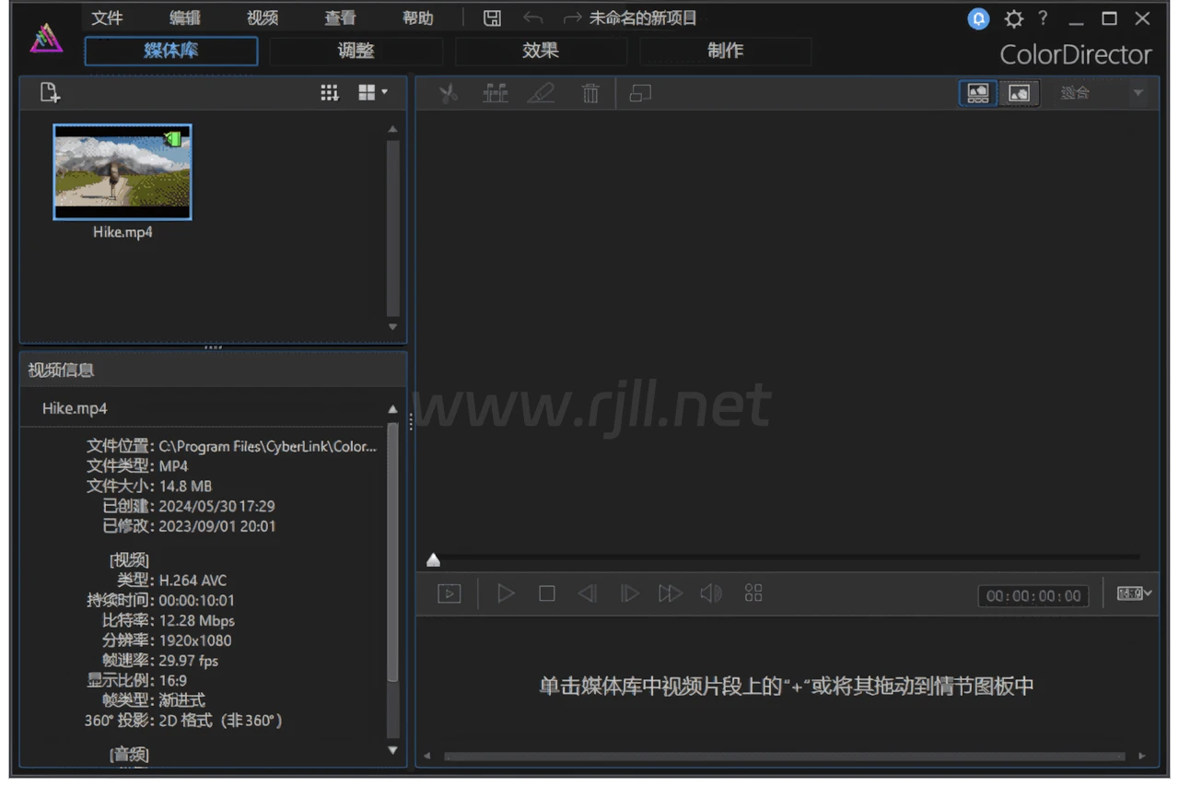
Task: Open the 文件 menu
Action: tap(107, 18)
